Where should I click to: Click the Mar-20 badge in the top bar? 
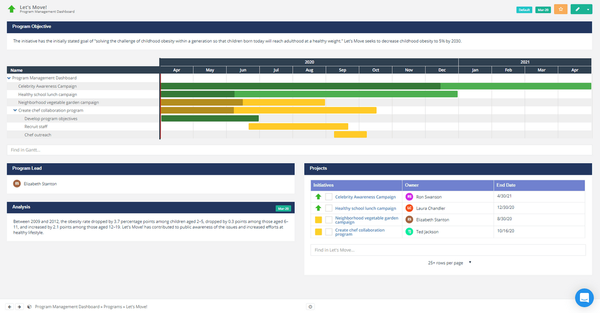543,10
